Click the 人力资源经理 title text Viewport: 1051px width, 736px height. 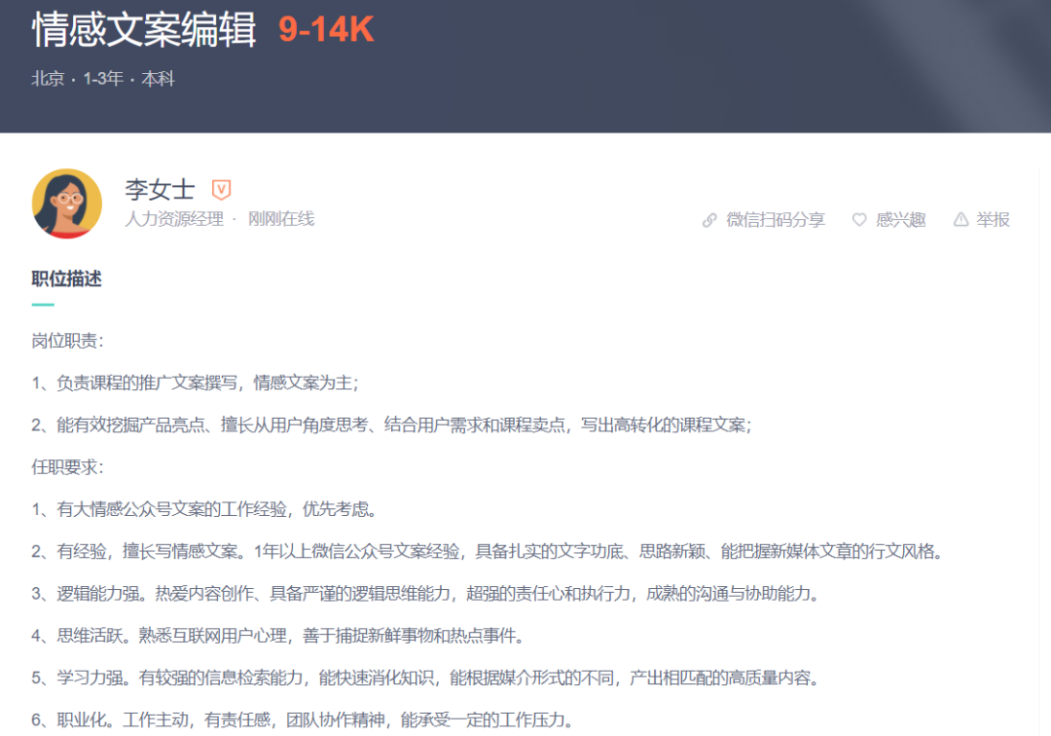point(174,219)
